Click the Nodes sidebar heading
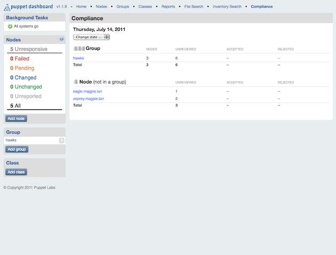The width and height of the screenshot is (336, 255). 13,40
